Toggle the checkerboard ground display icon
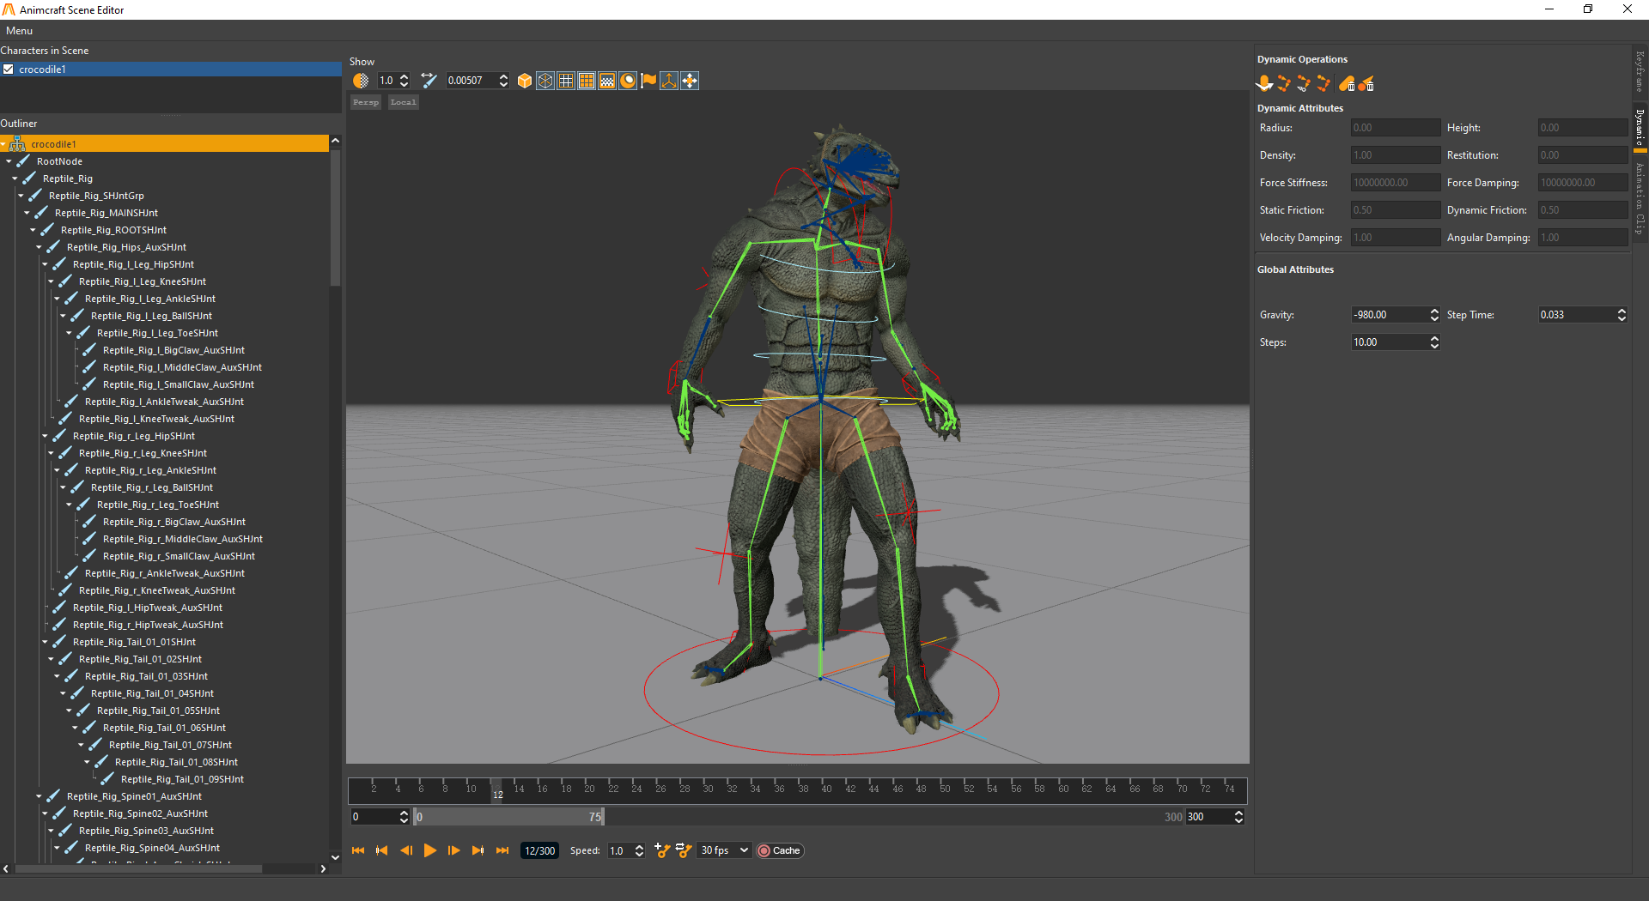The height and width of the screenshot is (901, 1649). tap(607, 81)
